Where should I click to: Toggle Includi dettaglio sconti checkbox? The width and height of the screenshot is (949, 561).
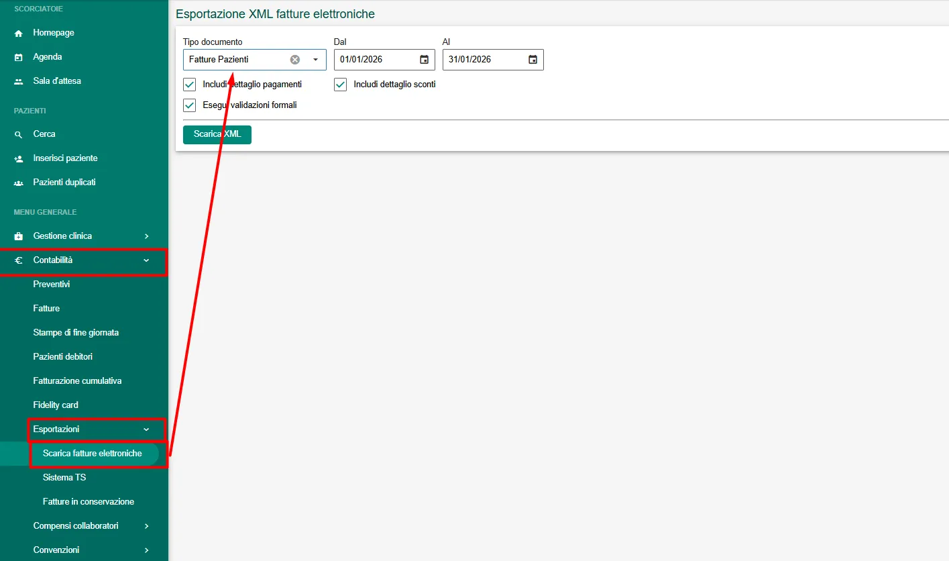[340, 85]
